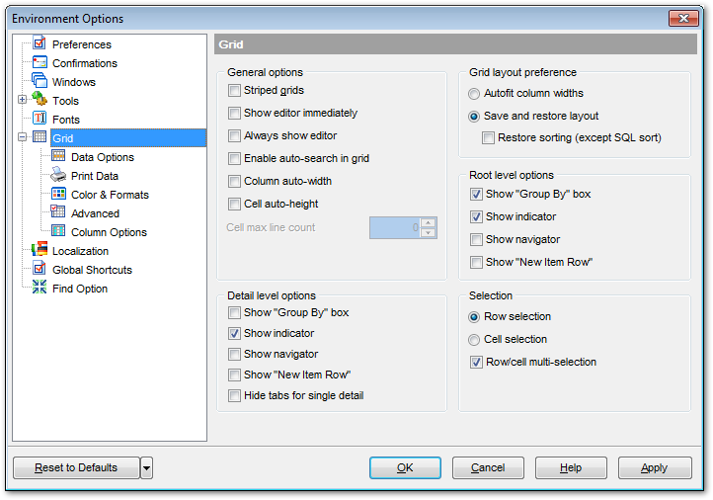The image size is (713, 500).
Task: Click the Color & Formats icon
Action: [58, 194]
